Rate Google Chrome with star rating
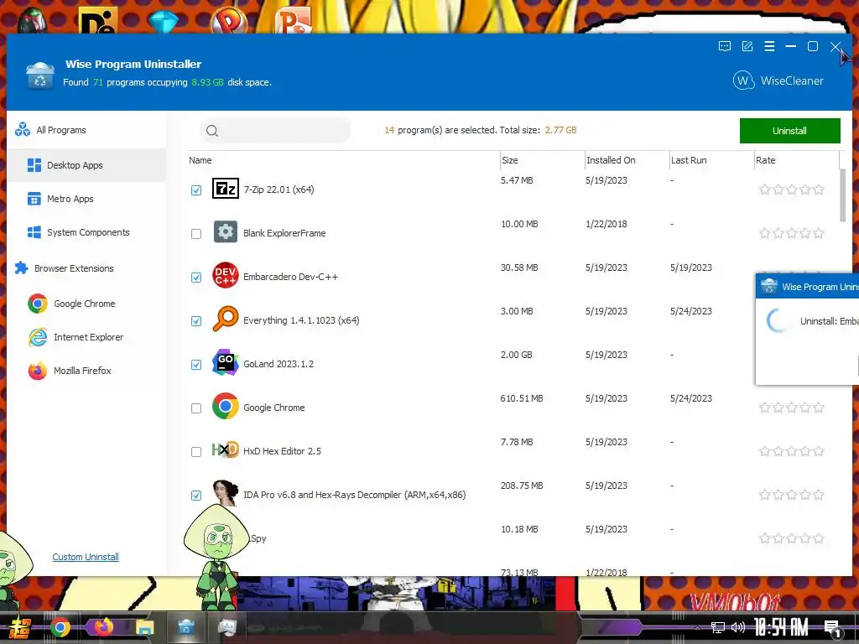 click(x=792, y=408)
